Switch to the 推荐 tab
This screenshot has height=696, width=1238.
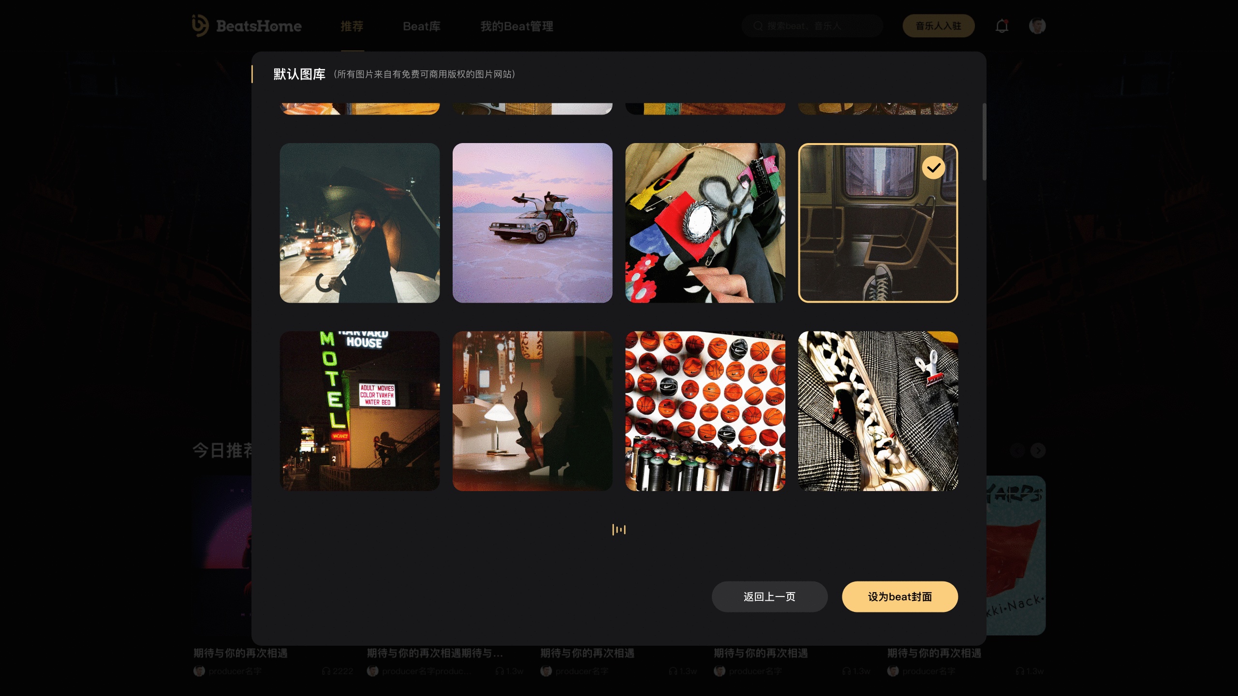[x=352, y=26]
